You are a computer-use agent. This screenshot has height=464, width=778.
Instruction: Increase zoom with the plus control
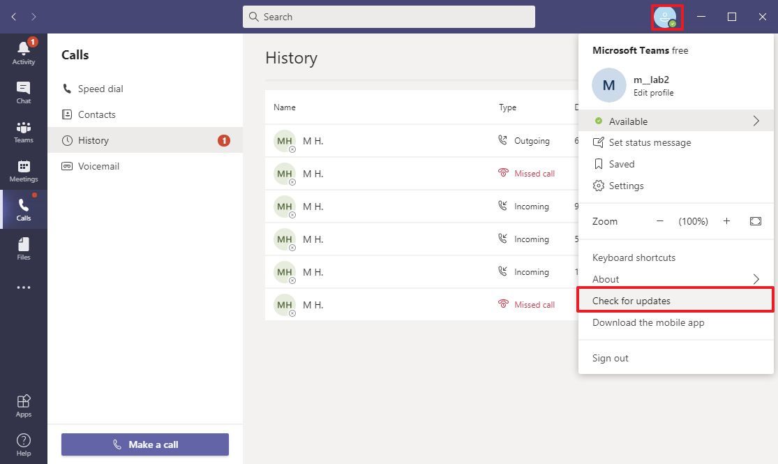(x=726, y=220)
